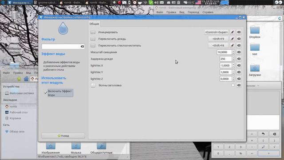Select the Общие tab

[x=94, y=24]
